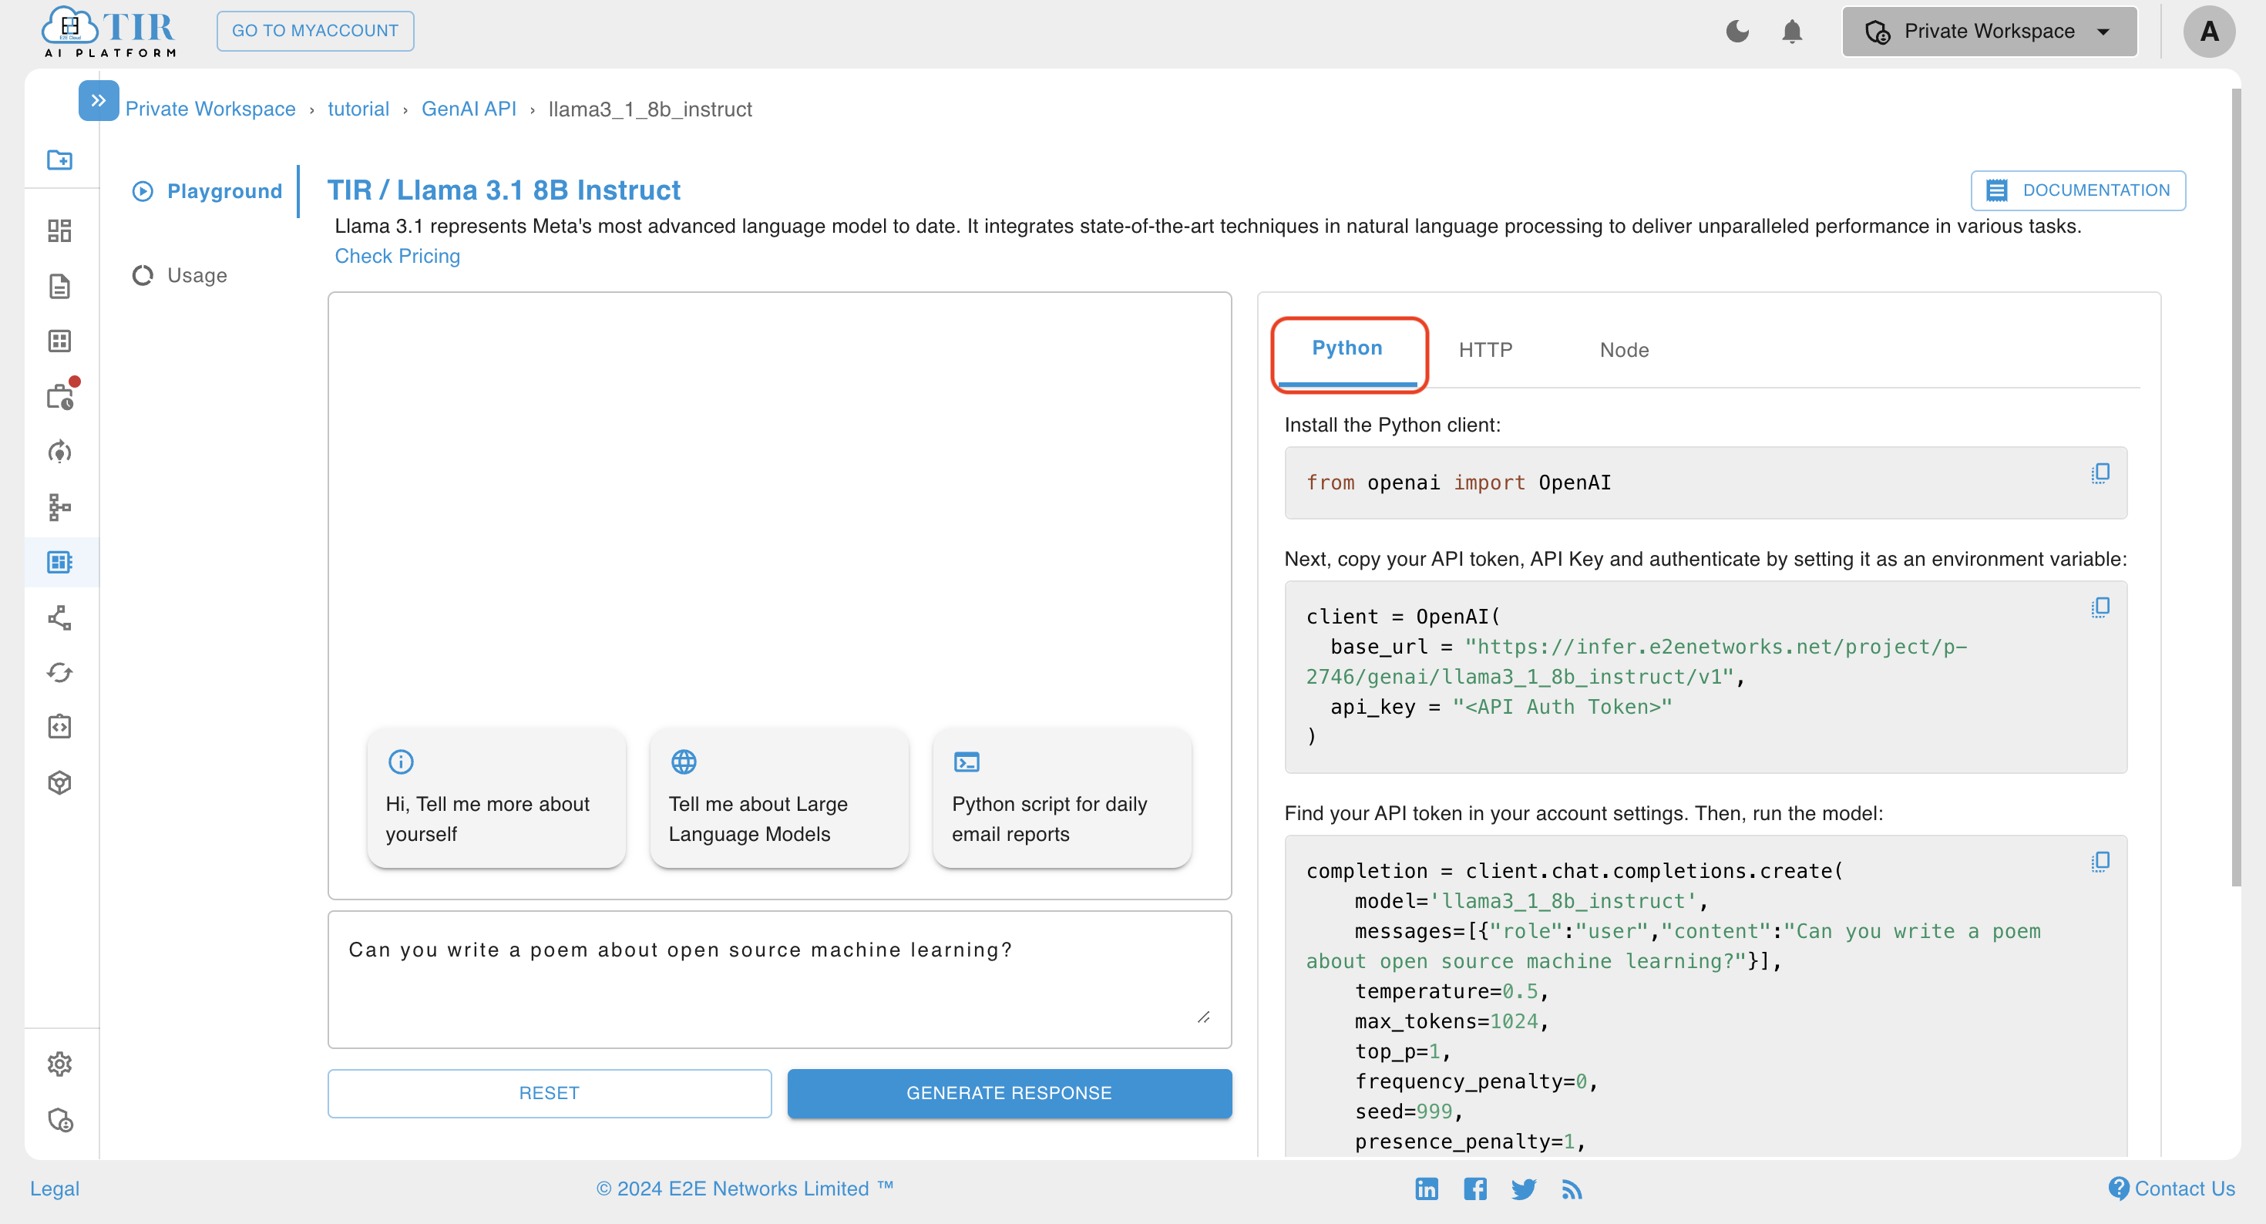
Task: Toggle dark mode moon icon
Action: coord(1737,32)
